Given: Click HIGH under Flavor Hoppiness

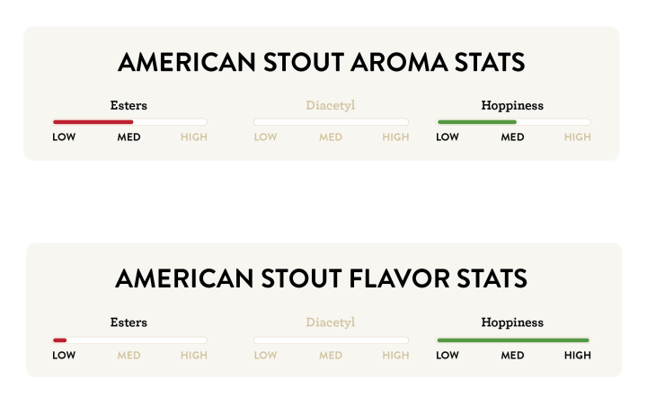Looking at the screenshot, I should (578, 356).
